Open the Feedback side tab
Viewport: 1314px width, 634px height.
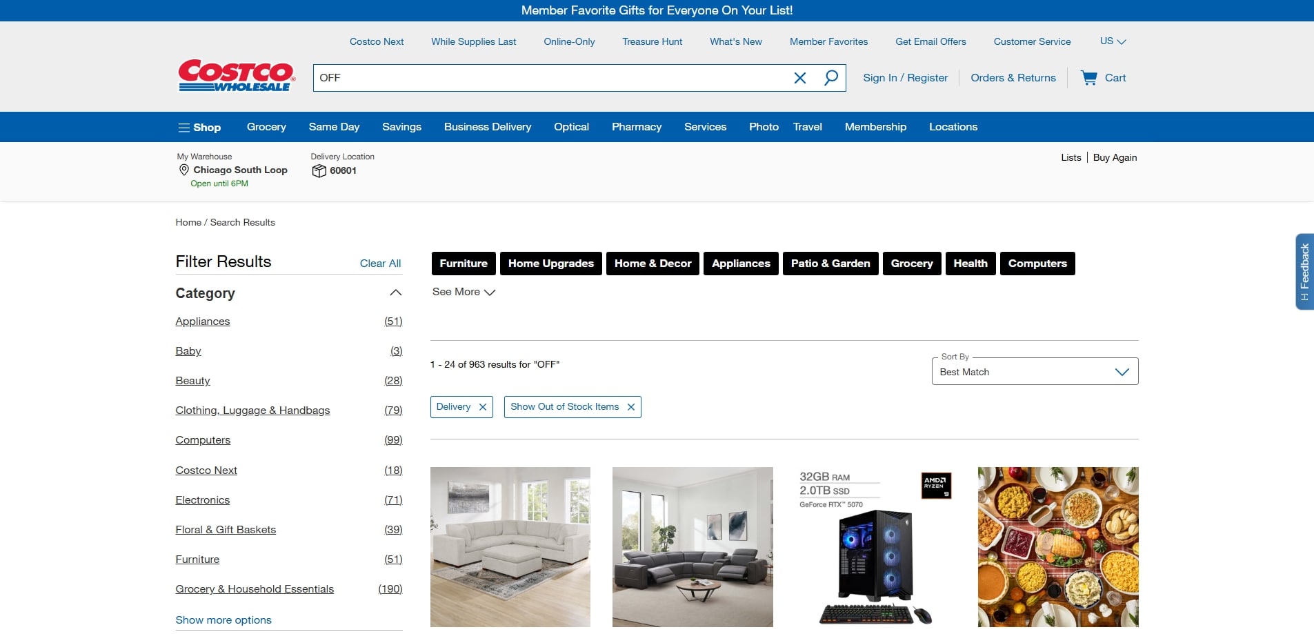1304,271
